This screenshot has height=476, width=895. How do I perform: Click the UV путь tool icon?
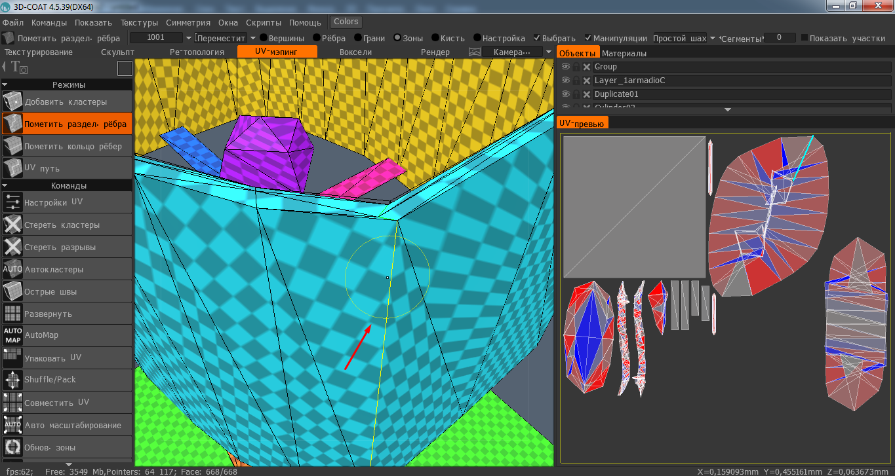[12, 168]
